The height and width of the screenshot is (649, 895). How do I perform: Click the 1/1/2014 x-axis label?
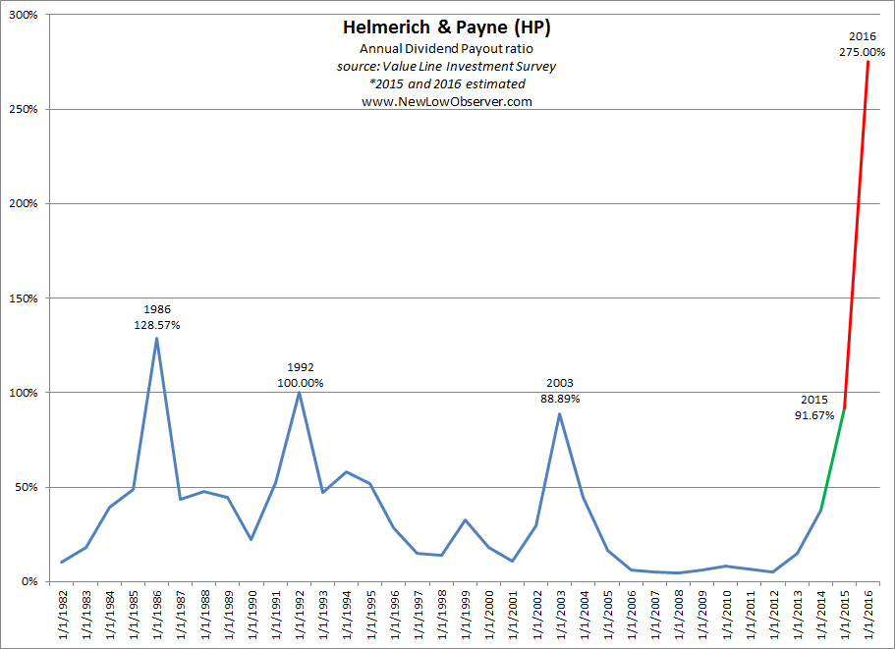[820, 615]
